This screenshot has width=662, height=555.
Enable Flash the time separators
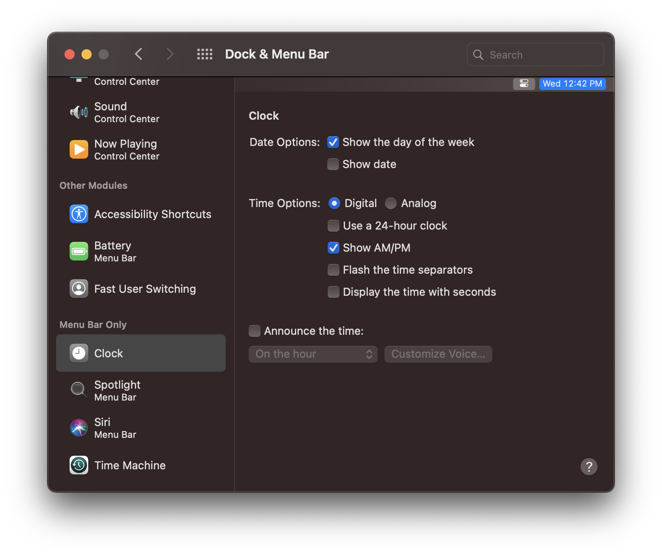coord(334,270)
